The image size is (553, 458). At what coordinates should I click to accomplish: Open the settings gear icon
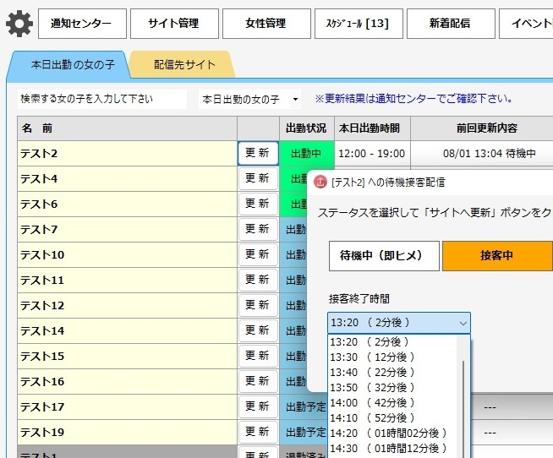pos(19,24)
